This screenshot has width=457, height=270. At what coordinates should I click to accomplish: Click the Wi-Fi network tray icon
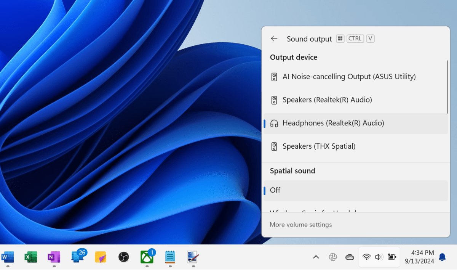[x=366, y=257]
